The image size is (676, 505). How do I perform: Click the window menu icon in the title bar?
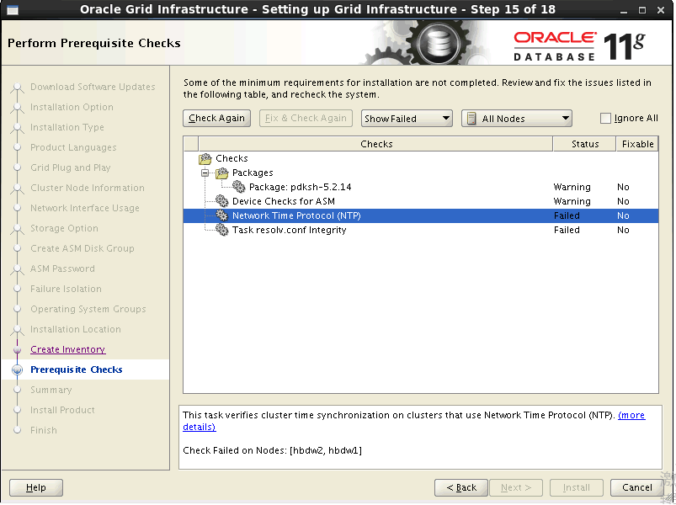click(x=13, y=9)
